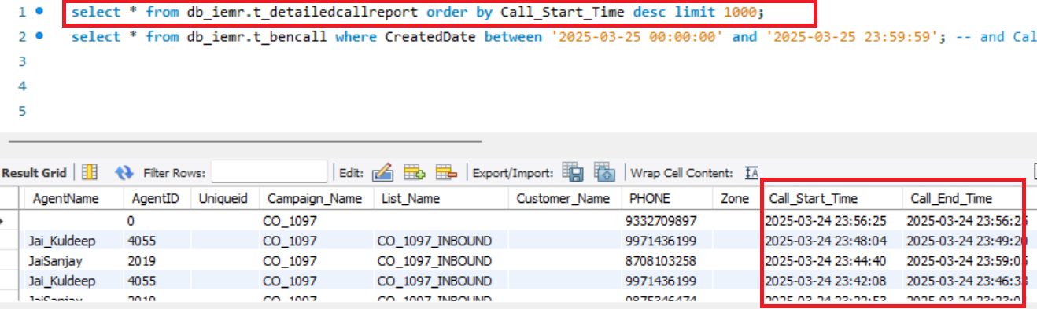Click the start time 2025-03-24 23:56:25
Image resolution: width=1037 pixels, height=309 pixels.
click(825, 221)
